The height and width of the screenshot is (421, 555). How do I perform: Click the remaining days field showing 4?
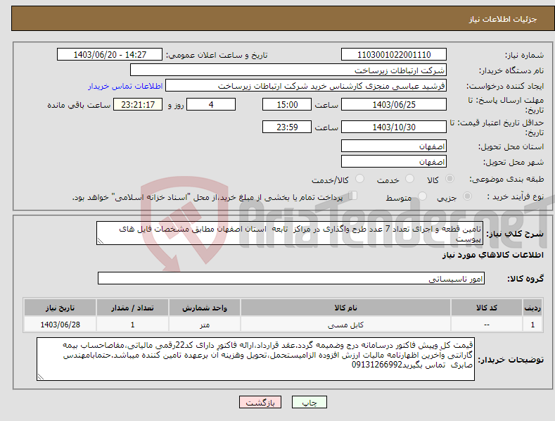[x=211, y=104]
